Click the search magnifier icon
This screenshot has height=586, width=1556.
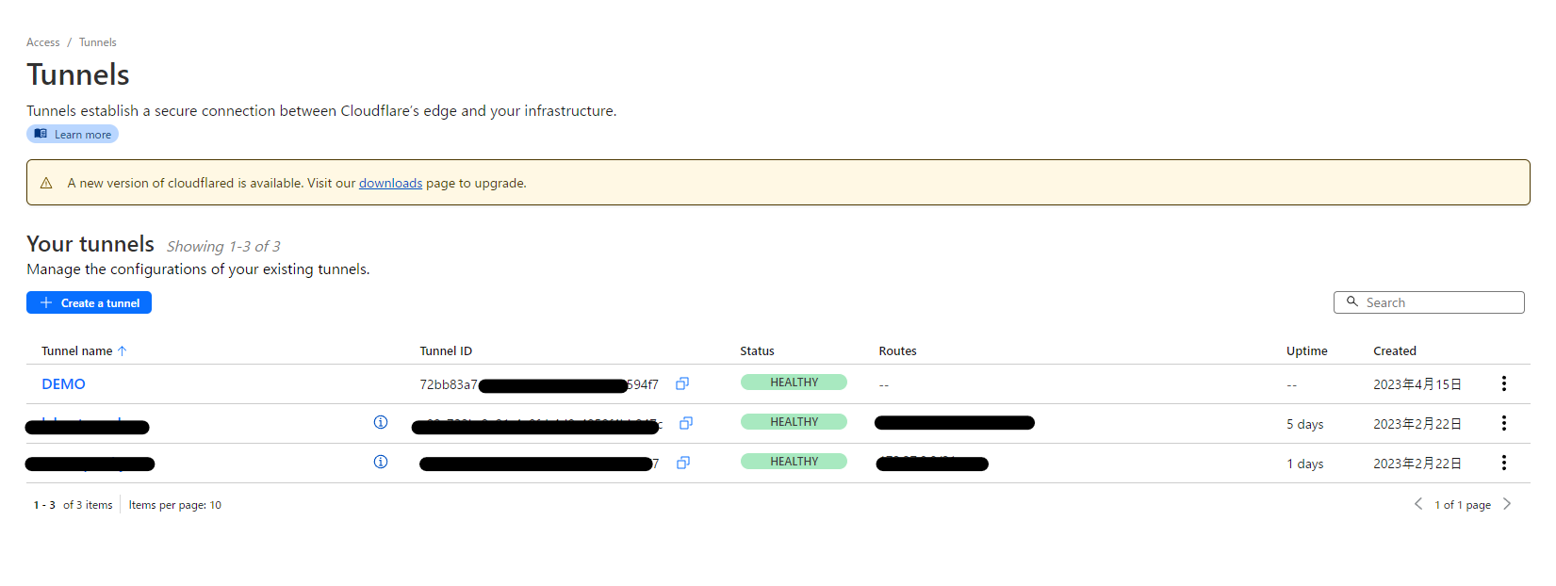tap(1352, 301)
